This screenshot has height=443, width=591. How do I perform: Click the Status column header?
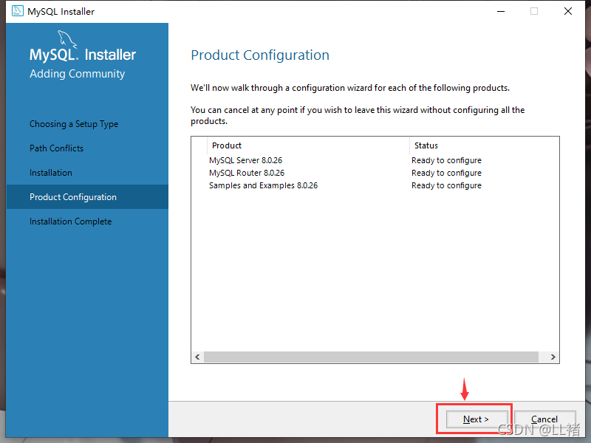(x=485, y=145)
